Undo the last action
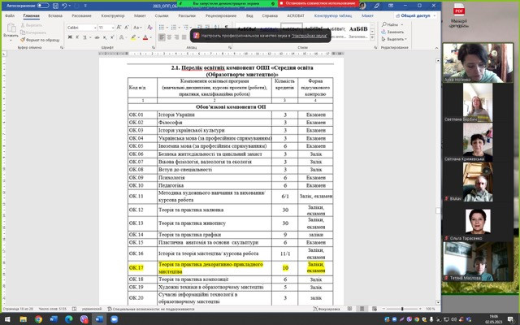 [64, 6]
